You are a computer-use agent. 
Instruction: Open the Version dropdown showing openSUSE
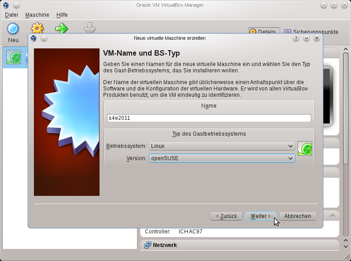222,158
